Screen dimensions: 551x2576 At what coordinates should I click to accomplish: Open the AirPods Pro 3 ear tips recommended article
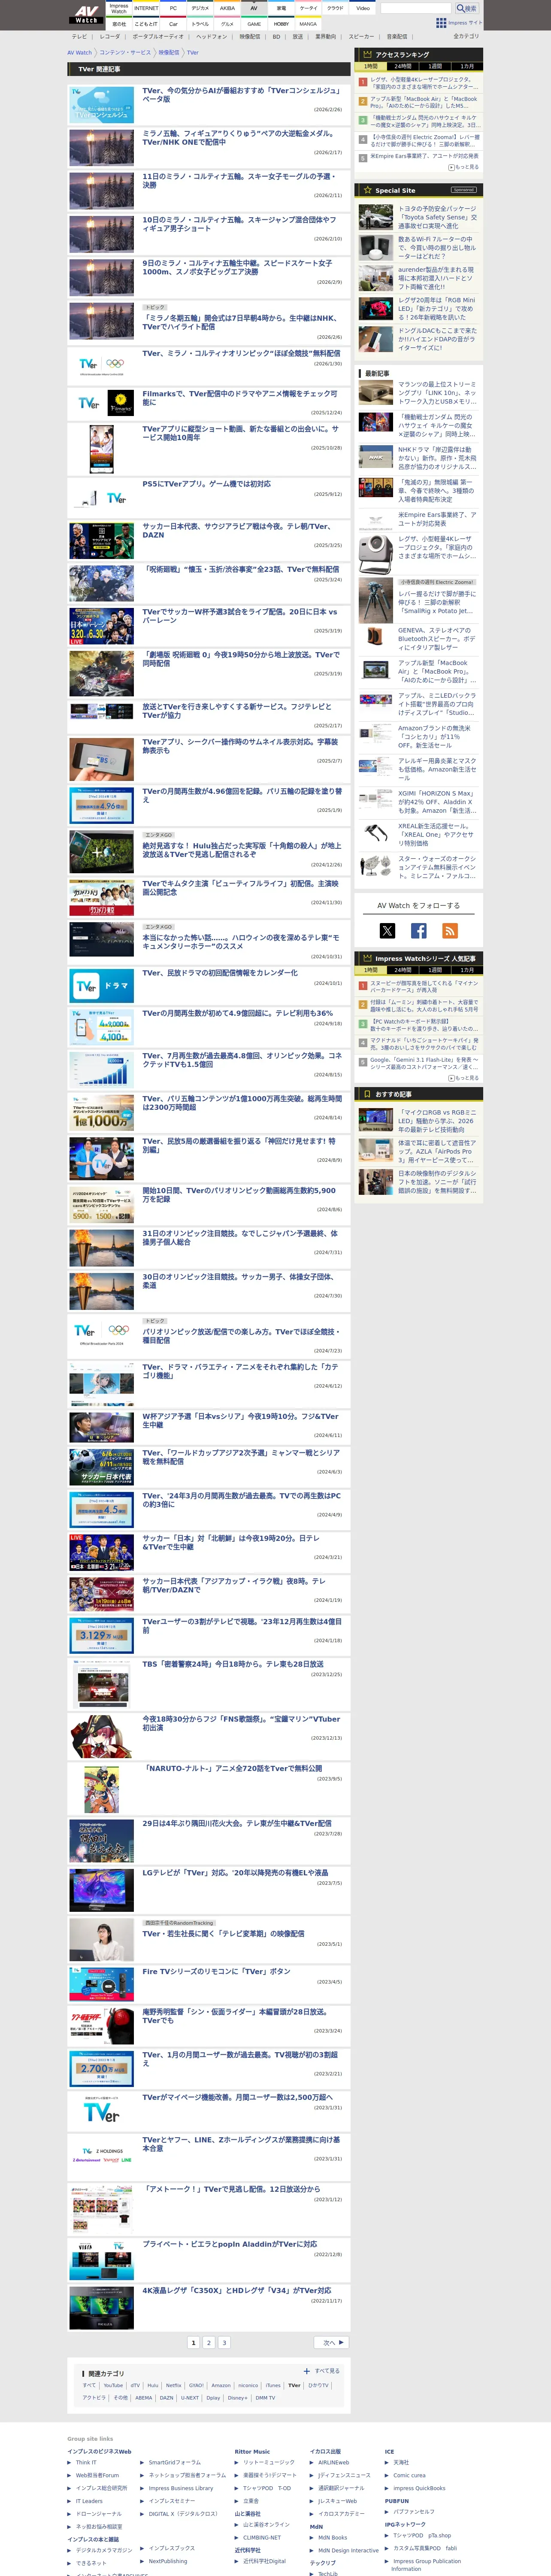437,1151
